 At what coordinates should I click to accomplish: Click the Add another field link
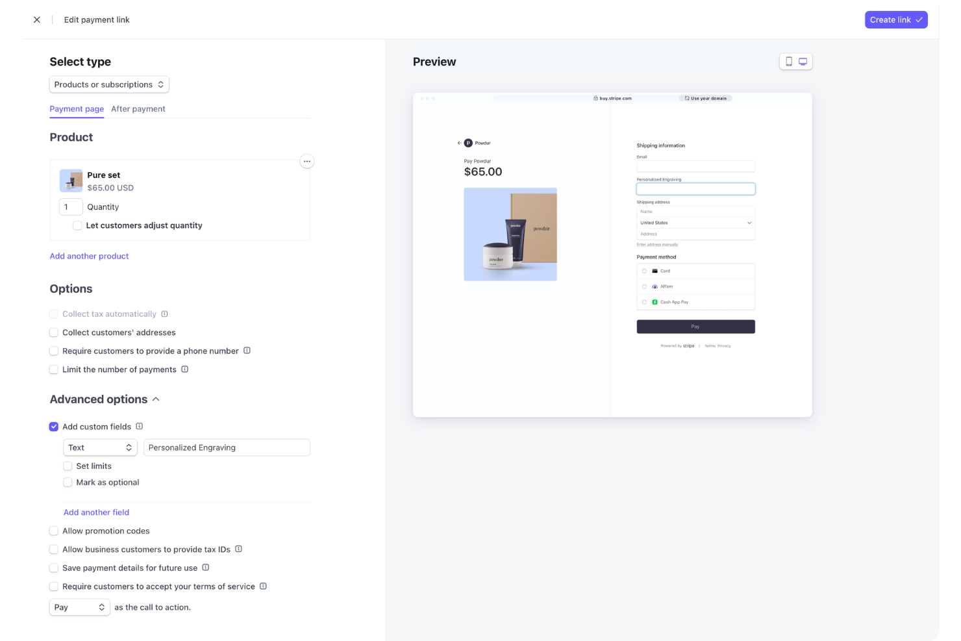point(96,512)
